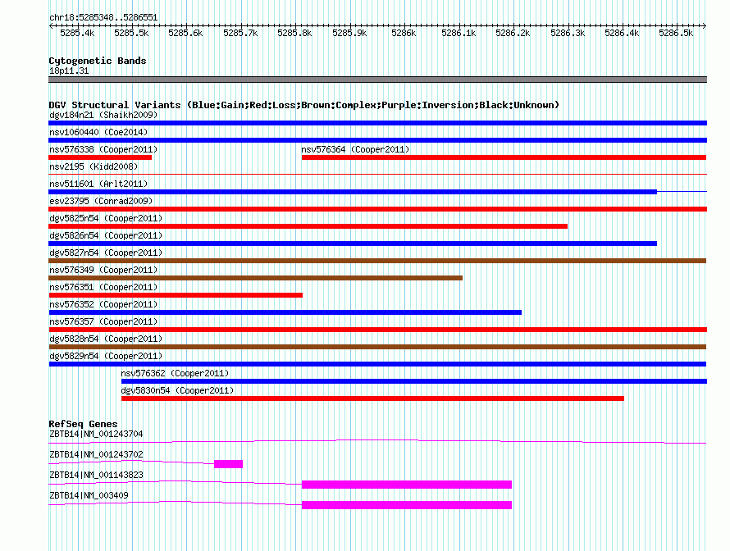This screenshot has width=730, height=551.
Task: Click the nsv576364 red loss bar
Action: [504, 157]
